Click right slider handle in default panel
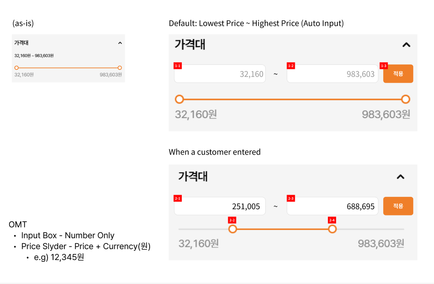The image size is (434, 284). click(406, 99)
